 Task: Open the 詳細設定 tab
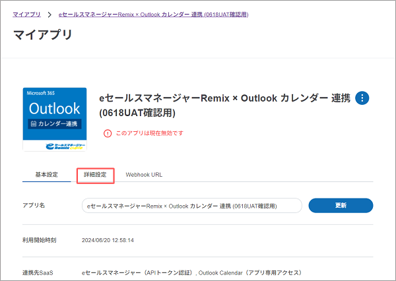[x=95, y=175]
